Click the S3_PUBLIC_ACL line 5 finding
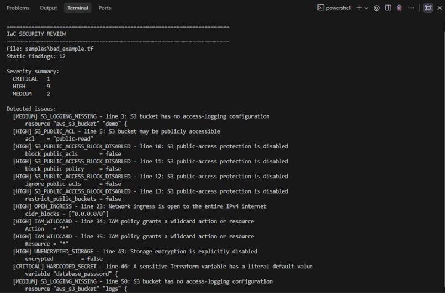 (116, 131)
